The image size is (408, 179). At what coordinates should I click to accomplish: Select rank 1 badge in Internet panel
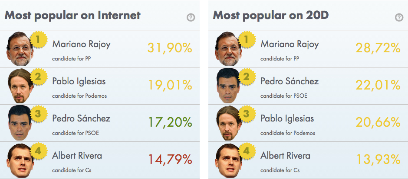click(x=39, y=40)
